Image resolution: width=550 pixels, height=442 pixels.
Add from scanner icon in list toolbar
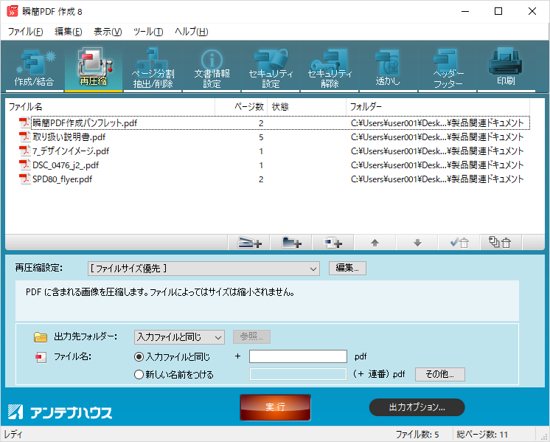[249, 243]
